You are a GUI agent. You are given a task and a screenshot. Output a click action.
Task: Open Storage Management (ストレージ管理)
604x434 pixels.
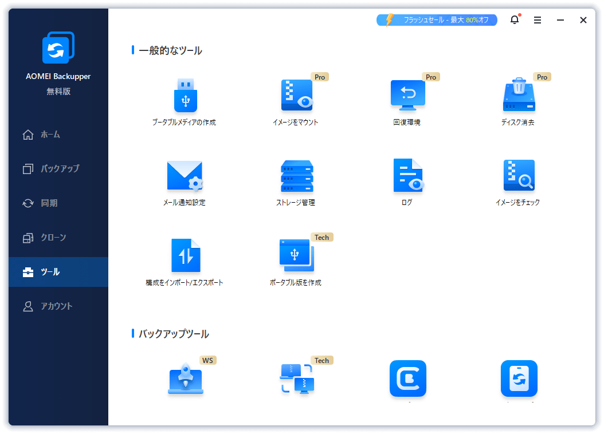tap(296, 176)
